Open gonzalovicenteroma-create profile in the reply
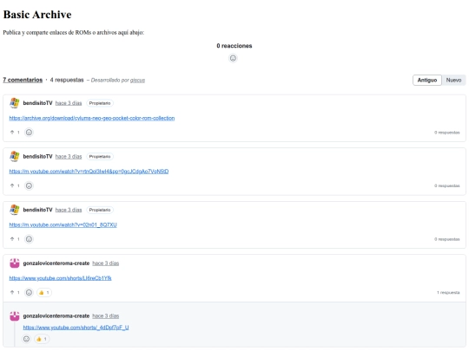The width and height of the screenshot is (469, 351). coord(56,315)
